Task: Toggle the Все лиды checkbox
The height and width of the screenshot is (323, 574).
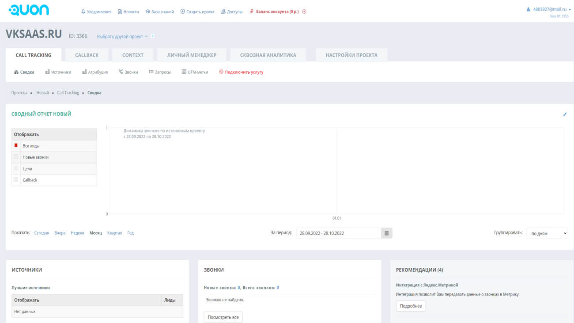Action: tap(16, 145)
